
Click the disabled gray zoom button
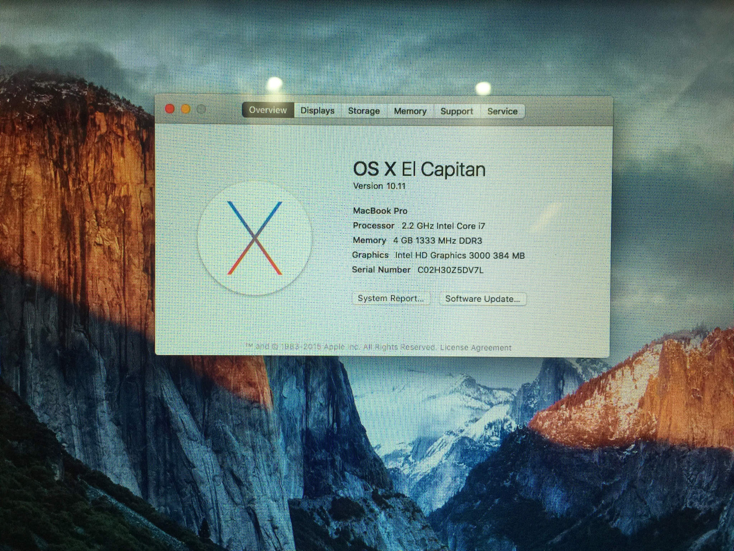201,109
